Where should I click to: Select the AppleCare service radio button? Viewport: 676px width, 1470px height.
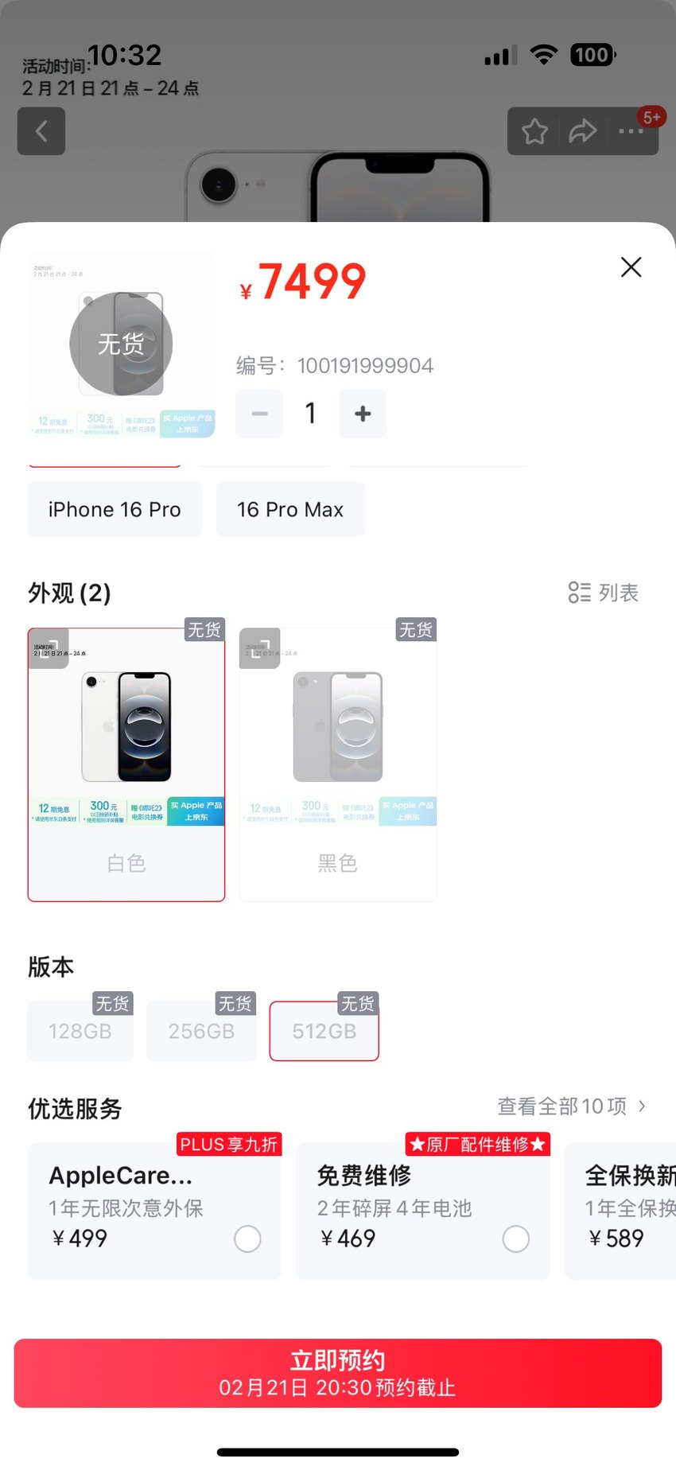tap(247, 1239)
